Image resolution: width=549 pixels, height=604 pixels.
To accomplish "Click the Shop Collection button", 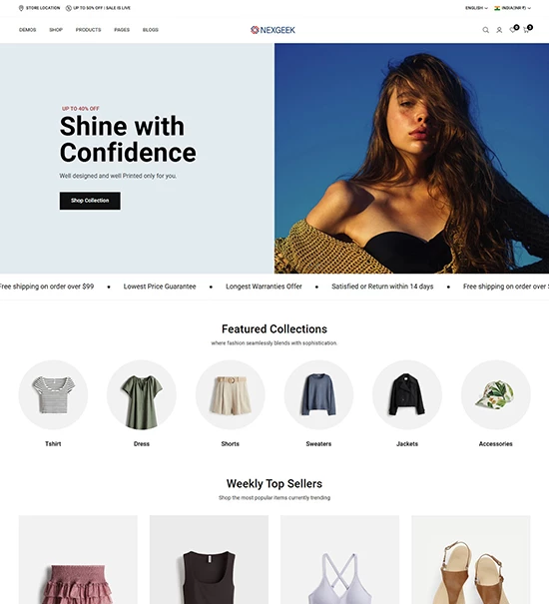I will [x=90, y=201].
